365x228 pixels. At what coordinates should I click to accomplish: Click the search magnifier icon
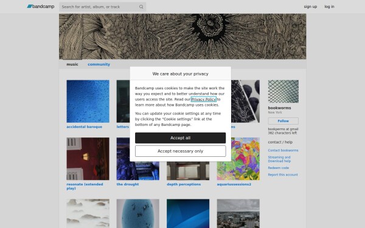[141, 7]
